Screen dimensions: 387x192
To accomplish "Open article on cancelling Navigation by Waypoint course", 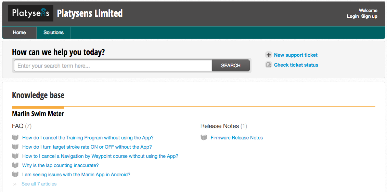I will tap(100, 156).
